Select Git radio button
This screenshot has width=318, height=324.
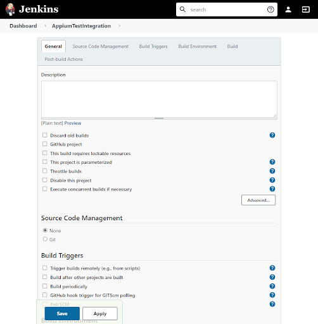point(45,239)
